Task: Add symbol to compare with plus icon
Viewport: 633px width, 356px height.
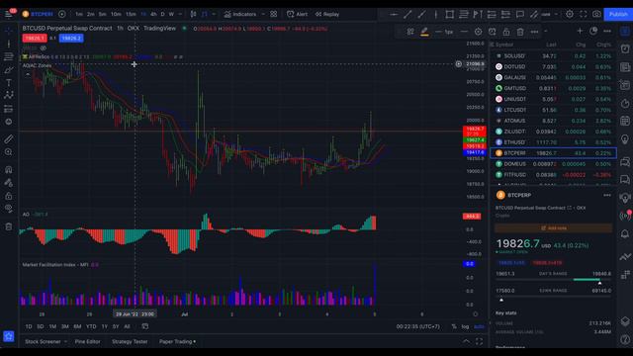Action: 61,14
